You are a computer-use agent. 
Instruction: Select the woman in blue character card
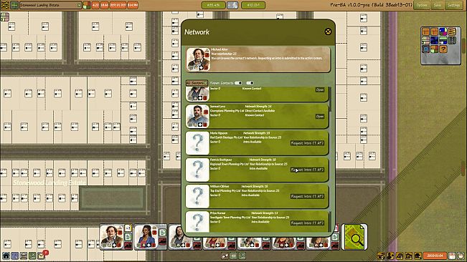click(146, 237)
